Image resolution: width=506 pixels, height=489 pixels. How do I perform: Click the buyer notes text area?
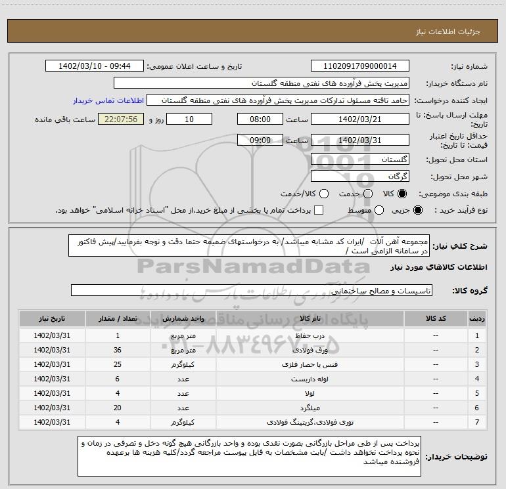(x=250, y=456)
